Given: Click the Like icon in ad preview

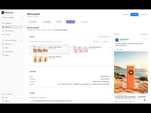Looking at the screenshot, I should [x=116, y=102].
